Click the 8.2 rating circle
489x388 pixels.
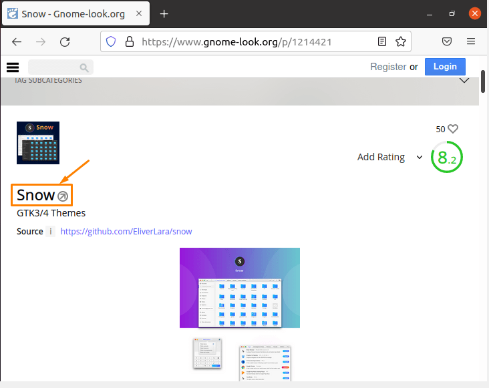pyautogui.click(x=447, y=157)
